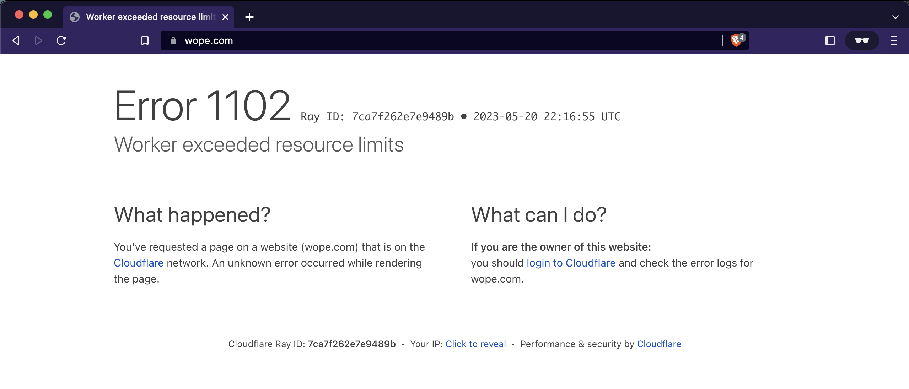The width and height of the screenshot is (909, 389).
Task: Click the browser back navigation arrow
Action: [16, 40]
